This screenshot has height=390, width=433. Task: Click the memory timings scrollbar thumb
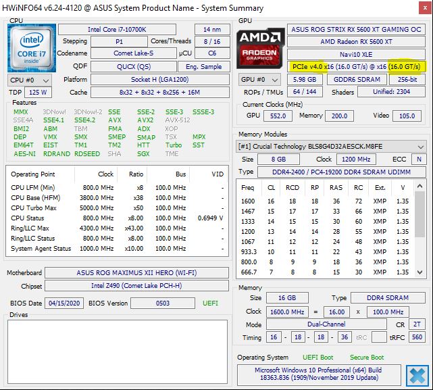[x=419, y=214]
